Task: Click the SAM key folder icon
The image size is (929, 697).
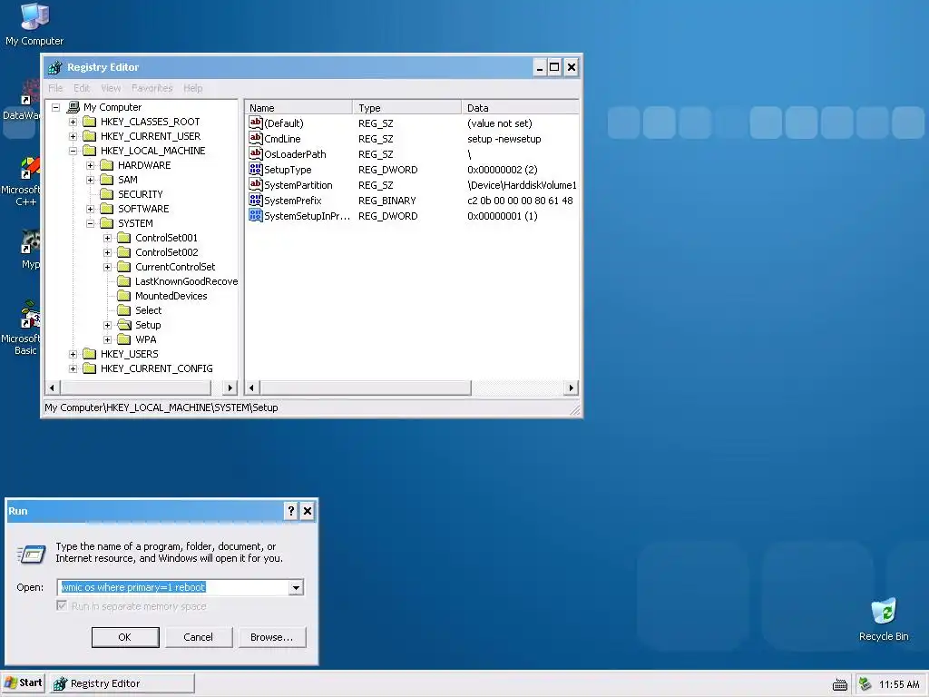Action: (x=107, y=180)
